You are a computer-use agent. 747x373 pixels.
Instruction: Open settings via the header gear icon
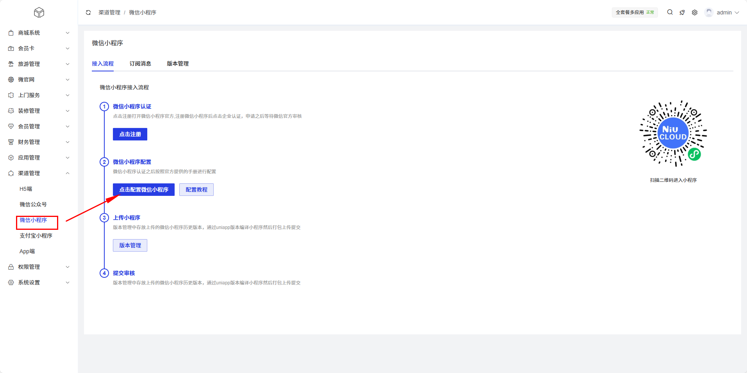pyautogui.click(x=695, y=12)
